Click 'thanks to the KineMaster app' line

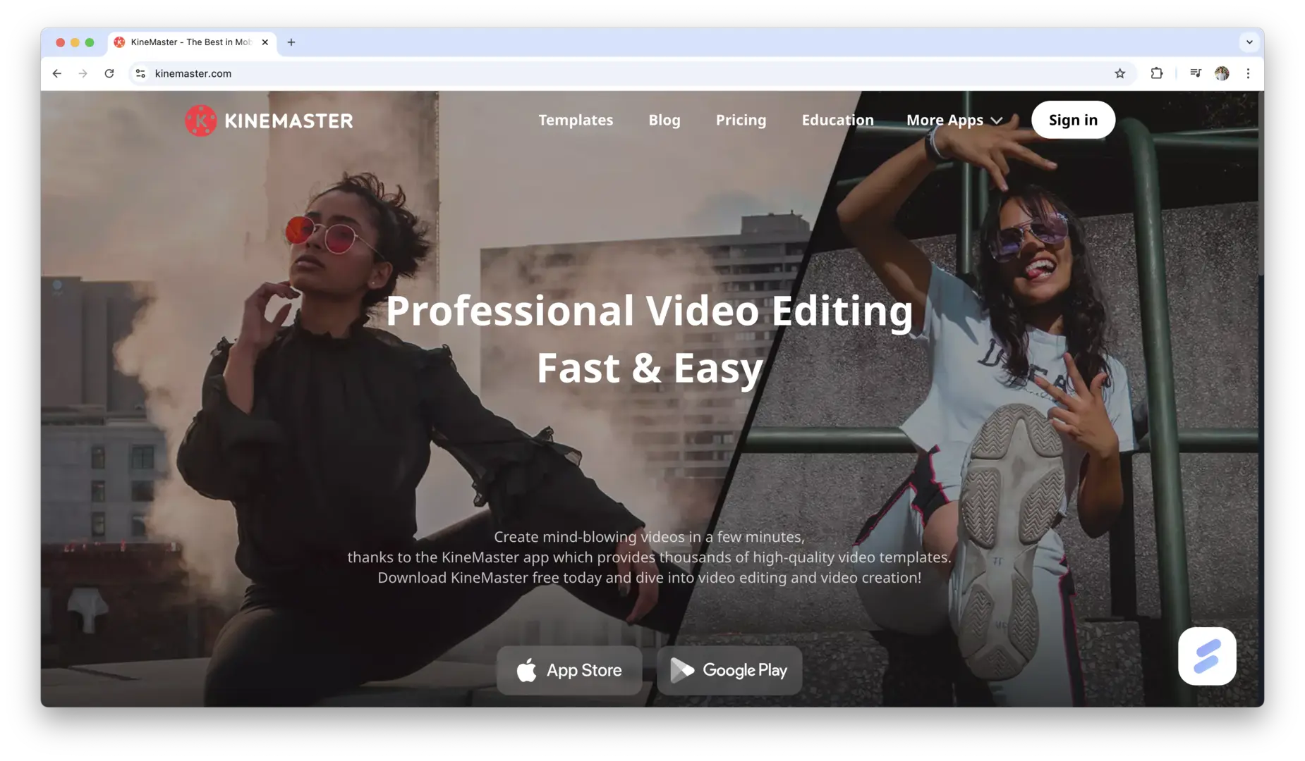coord(649,557)
